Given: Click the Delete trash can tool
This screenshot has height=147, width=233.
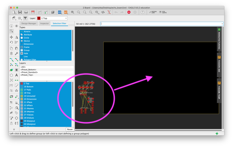Looking at the screenshot, I should [11, 54].
